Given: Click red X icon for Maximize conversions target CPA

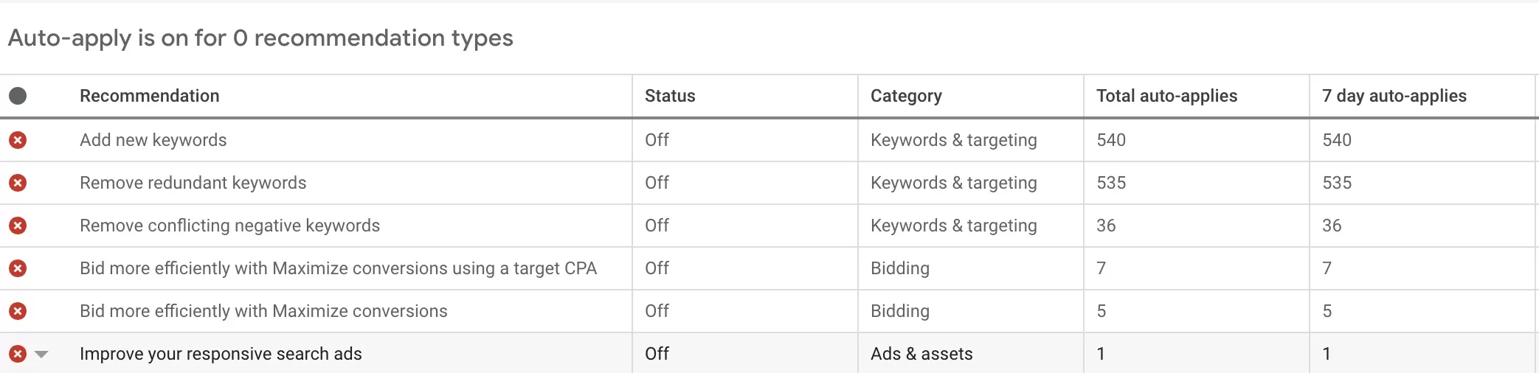Looking at the screenshot, I should pyautogui.click(x=18, y=268).
